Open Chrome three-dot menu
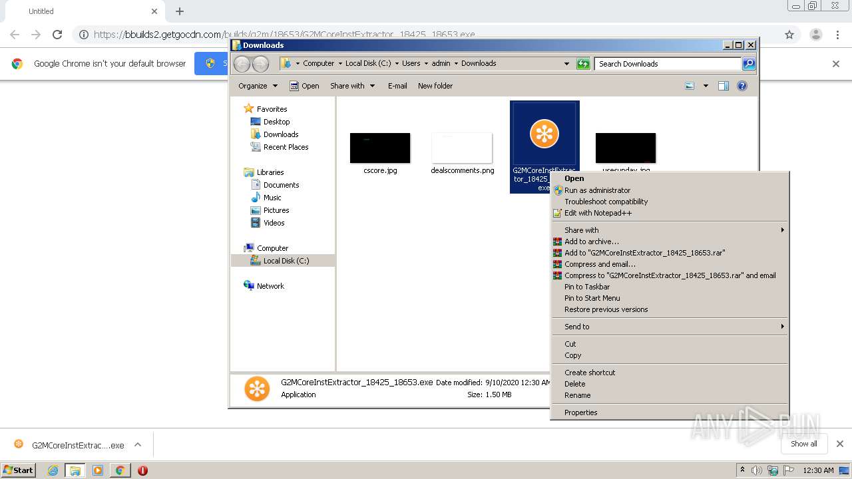This screenshot has width=852, height=479. point(838,35)
